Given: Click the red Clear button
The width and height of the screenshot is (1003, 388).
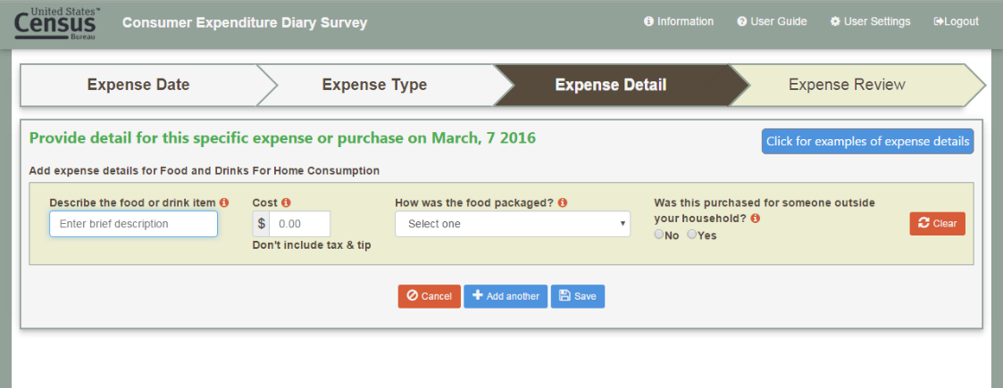Looking at the screenshot, I should [x=937, y=224].
